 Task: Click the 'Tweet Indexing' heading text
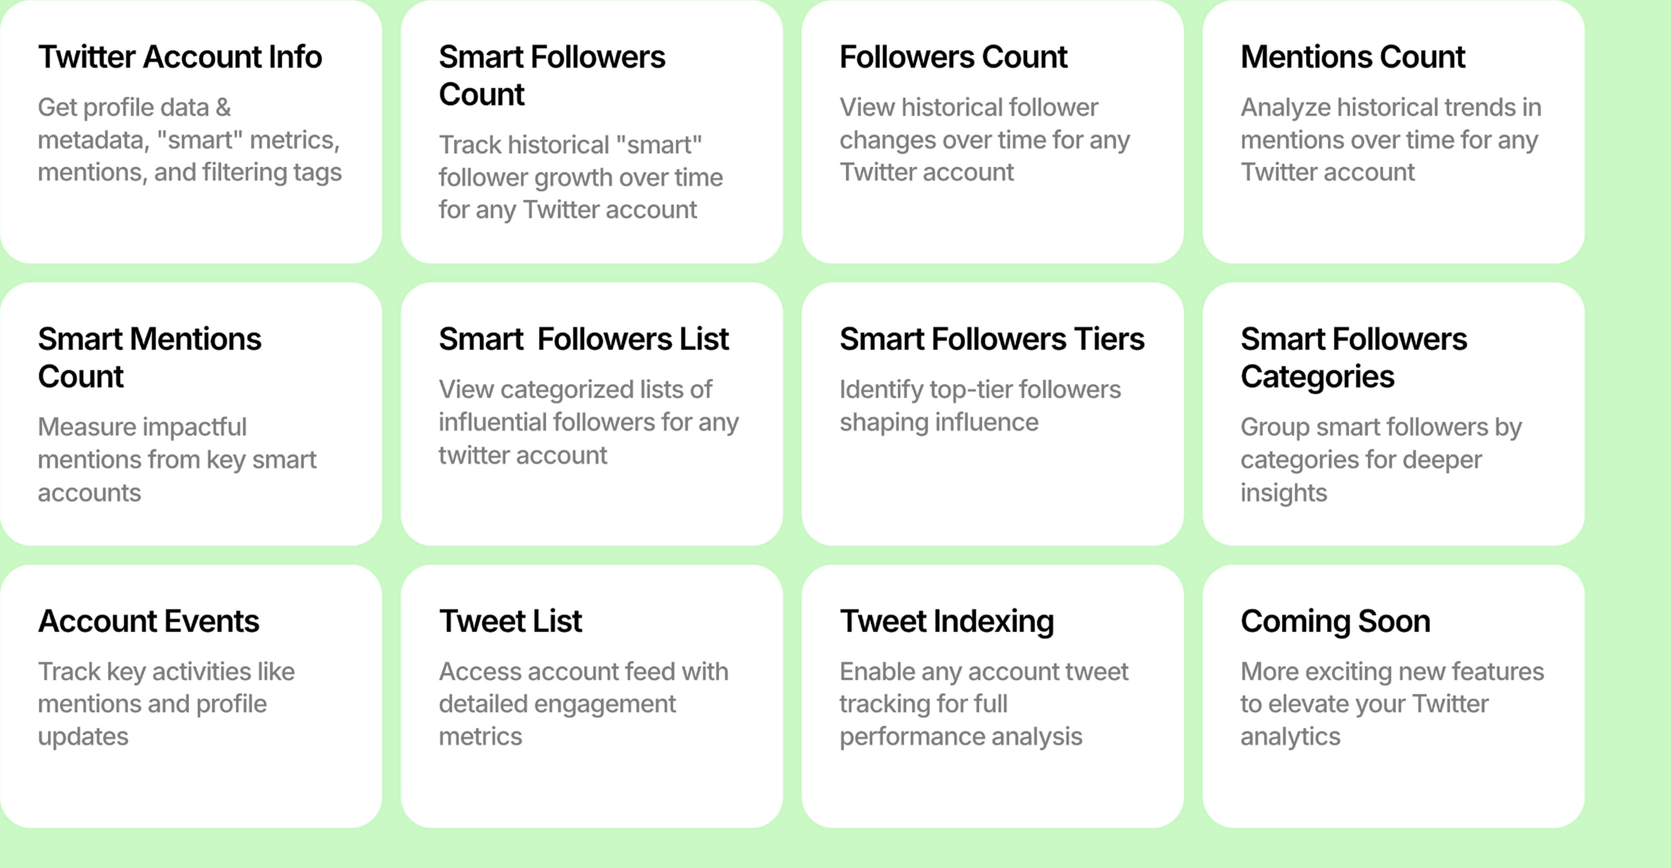[947, 621]
